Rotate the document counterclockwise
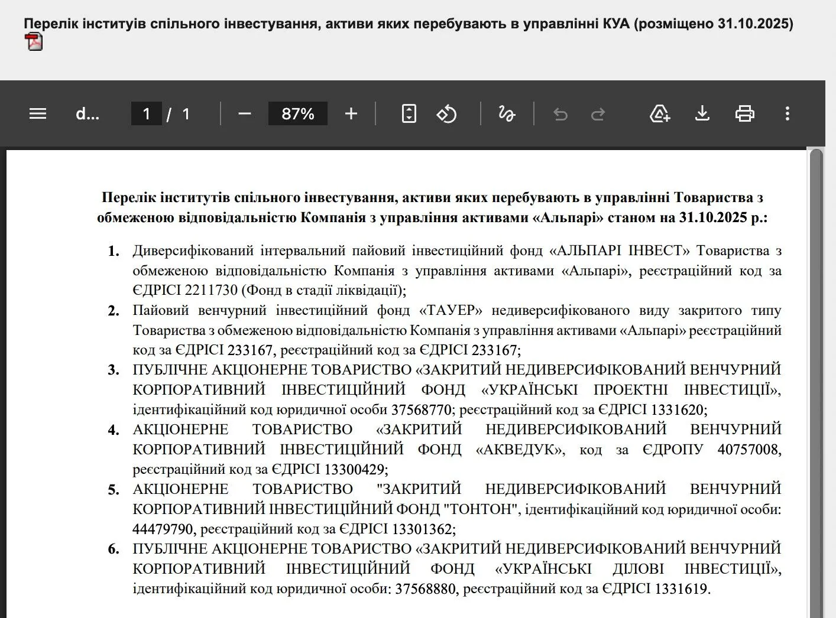The height and width of the screenshot is (618, 836). (447, 113)
